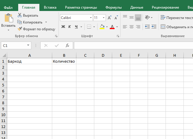Decrease indent icon
The image size is (193, 139).
point(147,27)
